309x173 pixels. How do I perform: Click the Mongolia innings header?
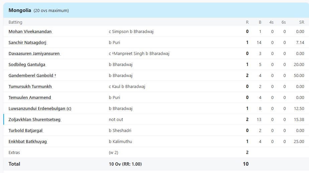[x=20, y=10]
